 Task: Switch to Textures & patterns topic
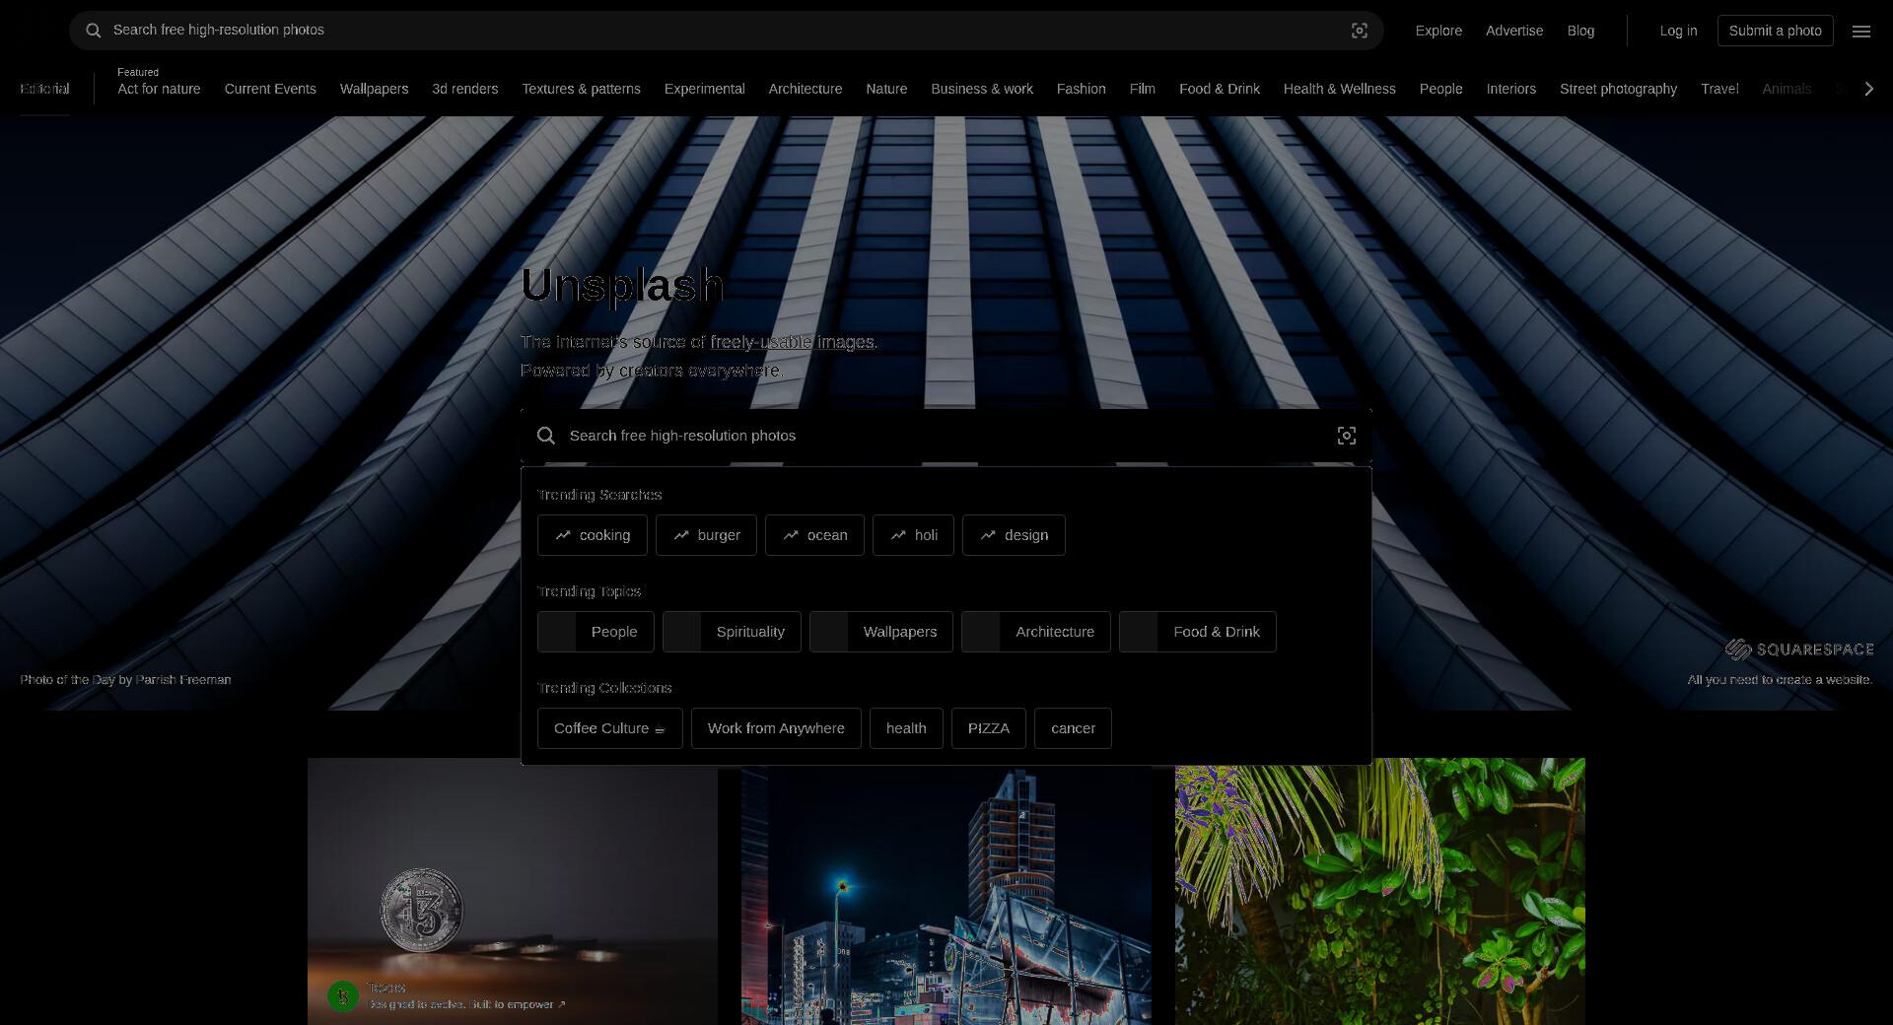click(x=582, y=89)
